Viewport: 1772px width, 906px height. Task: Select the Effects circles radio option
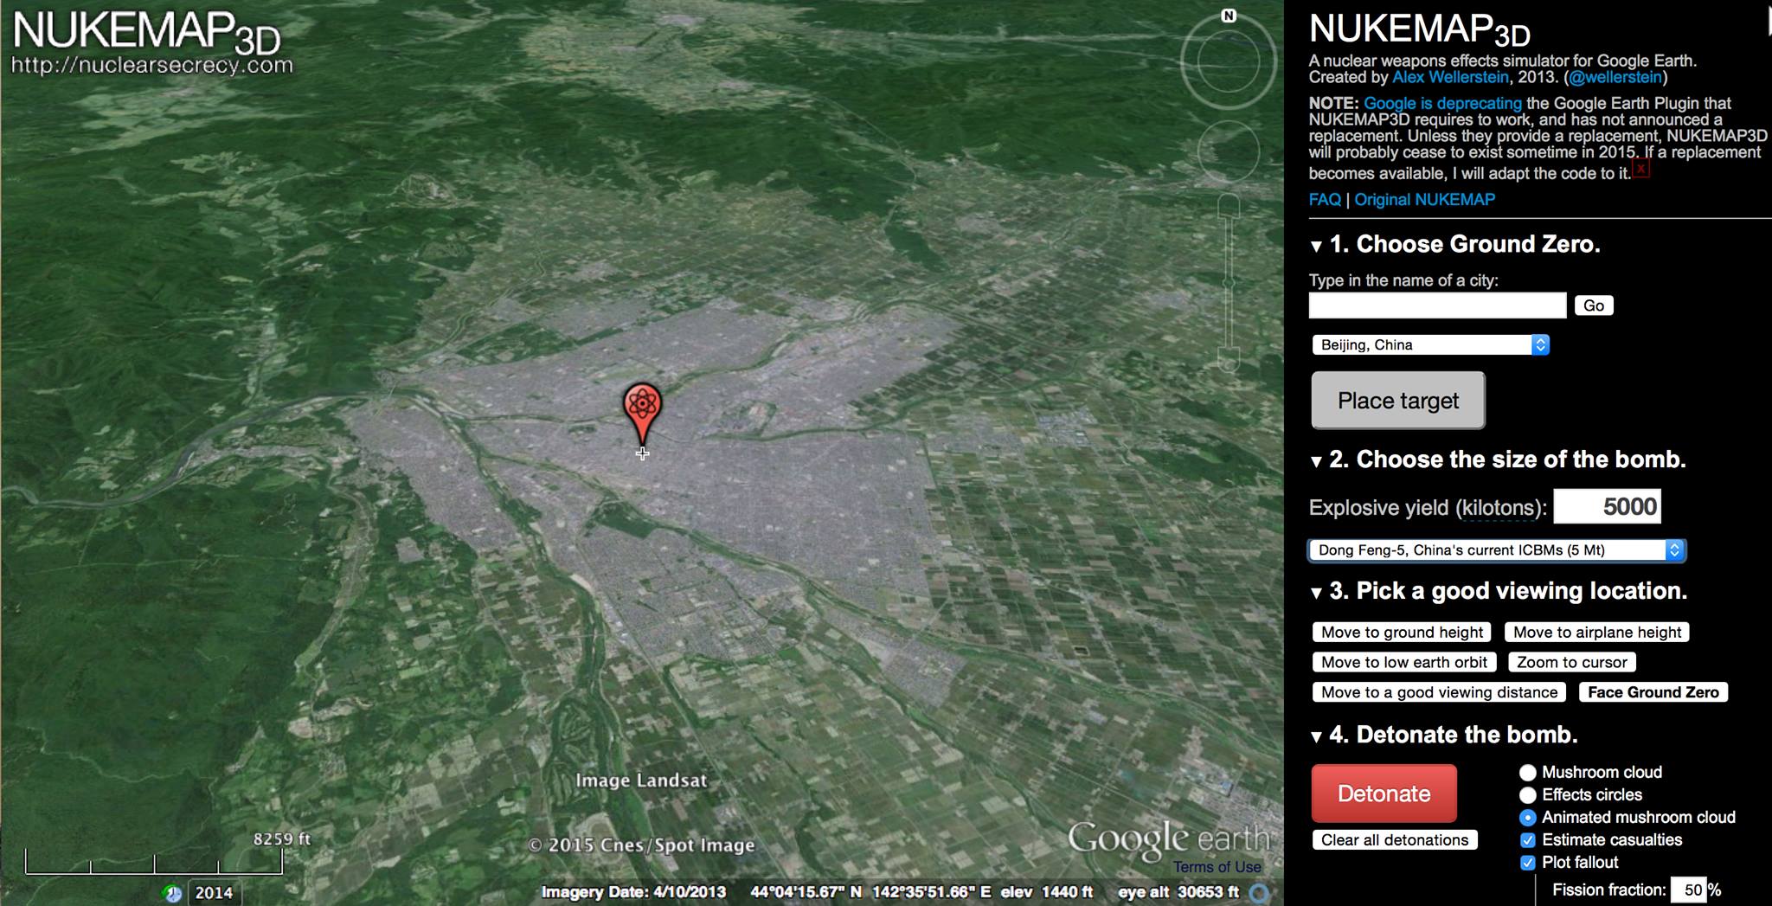click(x=1528, y=794)
